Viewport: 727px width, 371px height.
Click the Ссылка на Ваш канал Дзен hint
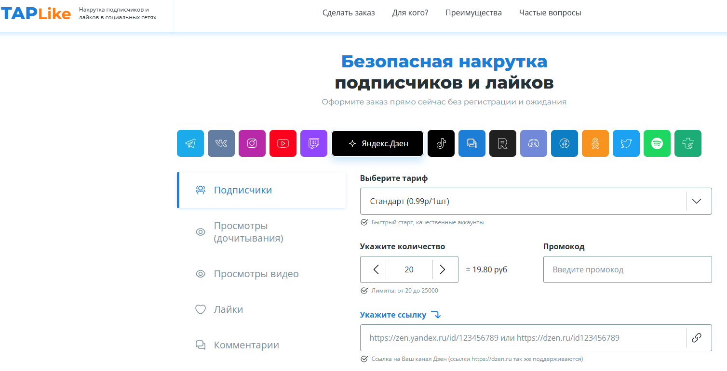[477, 359]
